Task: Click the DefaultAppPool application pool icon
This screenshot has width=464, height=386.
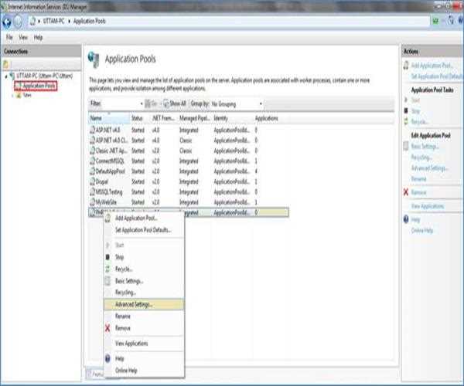Action: [x=94, y=171]
